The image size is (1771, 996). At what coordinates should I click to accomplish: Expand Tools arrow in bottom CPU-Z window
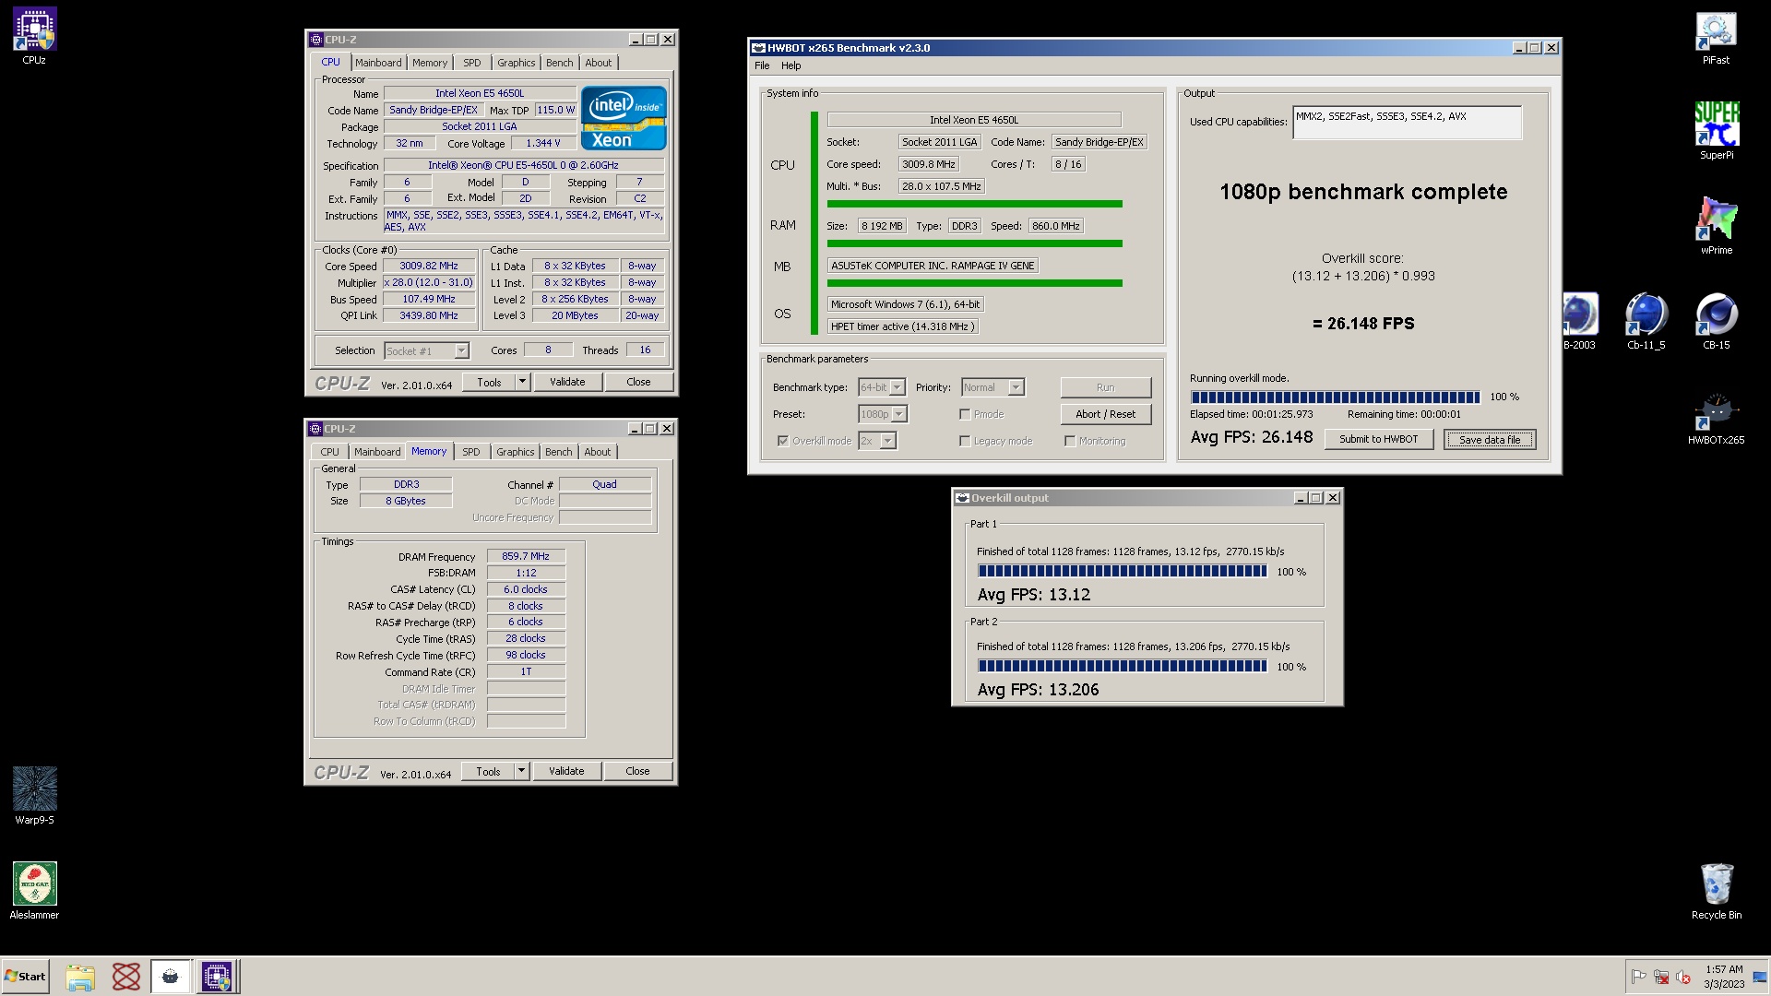[x=521, y=771]
